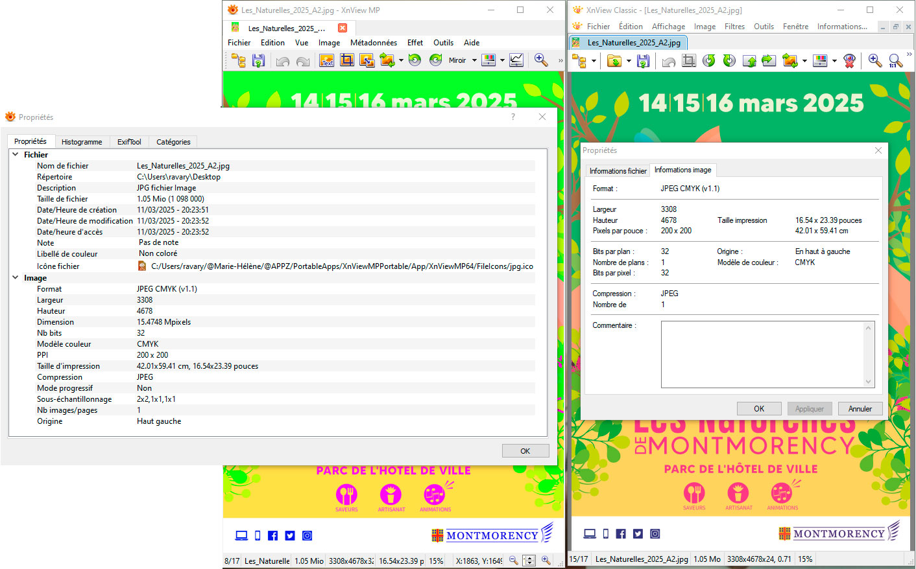916x569 pixels.
Task: Expand toolbar overflow chevron in XnView MP
Action: pyautogui.click(x=560, y=61)
